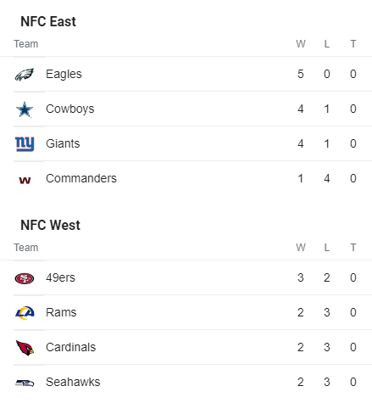Select the Giants team name
Viewport: 372px width, 403px height.
[x=63, y=143]
